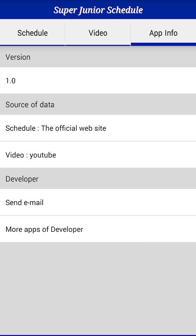This screenshot has width=196, height=336.
Task: Click the Developer section header
Action: [x=98, y=179]
